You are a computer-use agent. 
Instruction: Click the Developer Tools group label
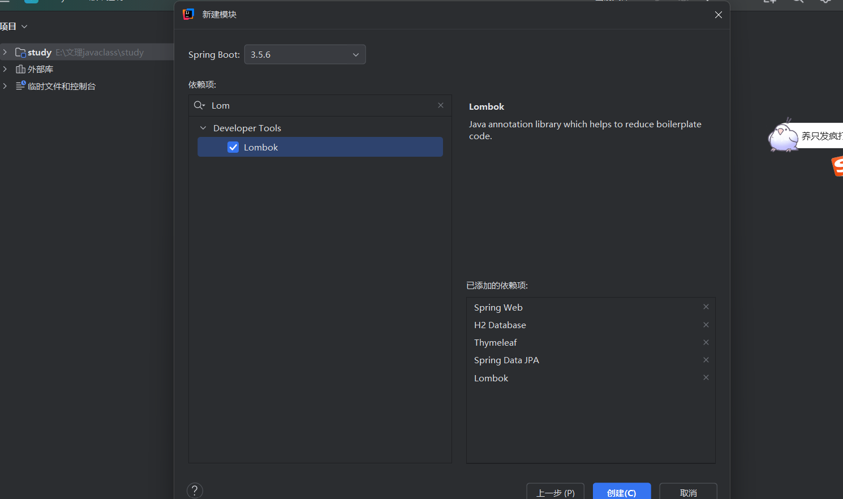click(x=247, y=128)
